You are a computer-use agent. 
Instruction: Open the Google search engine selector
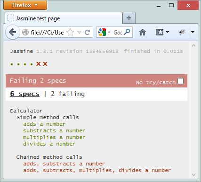[104, 32]
